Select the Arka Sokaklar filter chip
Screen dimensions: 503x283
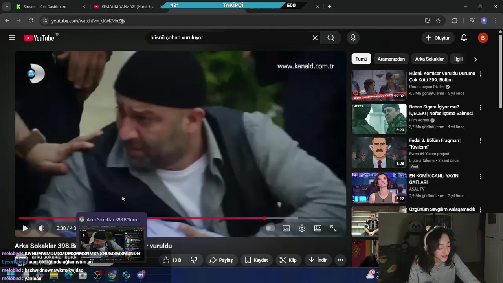pyautogui.click(x=430, y=59)
